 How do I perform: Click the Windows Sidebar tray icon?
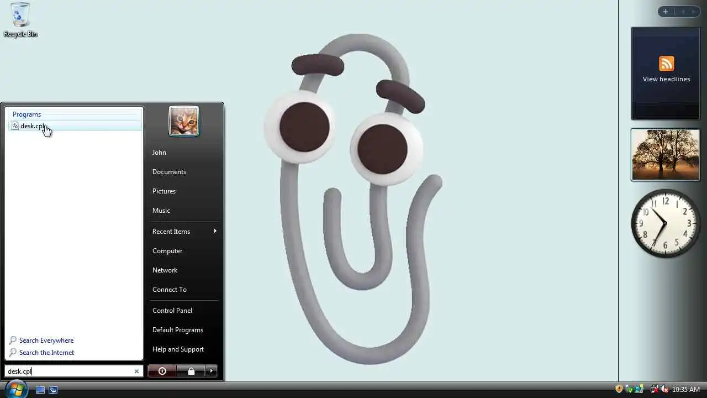[x=639, y=389]
